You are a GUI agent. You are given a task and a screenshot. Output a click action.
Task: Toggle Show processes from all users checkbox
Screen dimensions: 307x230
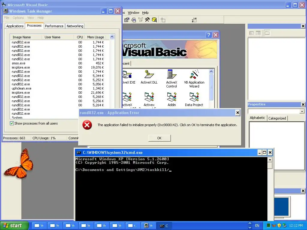[x=12, y=123]
